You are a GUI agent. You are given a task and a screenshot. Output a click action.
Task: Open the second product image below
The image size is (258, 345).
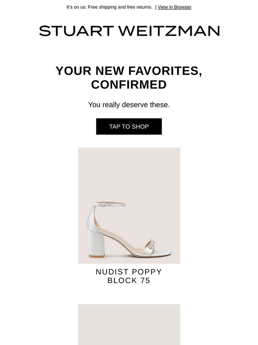(x=129, y=324)
